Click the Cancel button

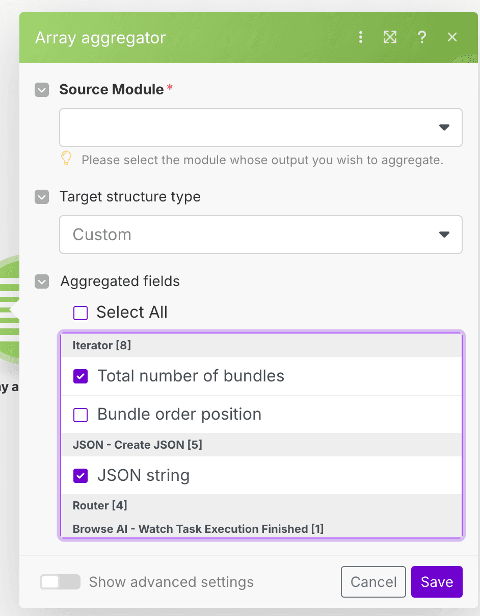click(374, 582)
